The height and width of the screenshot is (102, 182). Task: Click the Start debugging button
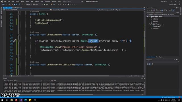click(x=46, y=5)
